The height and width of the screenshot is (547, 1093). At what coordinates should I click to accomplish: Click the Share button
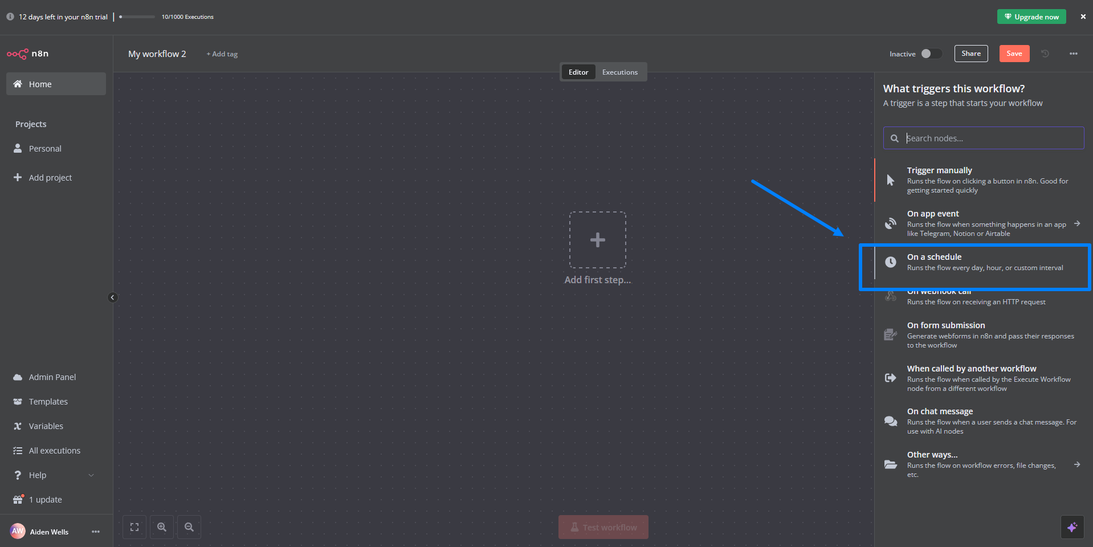(x=971, y=54)
